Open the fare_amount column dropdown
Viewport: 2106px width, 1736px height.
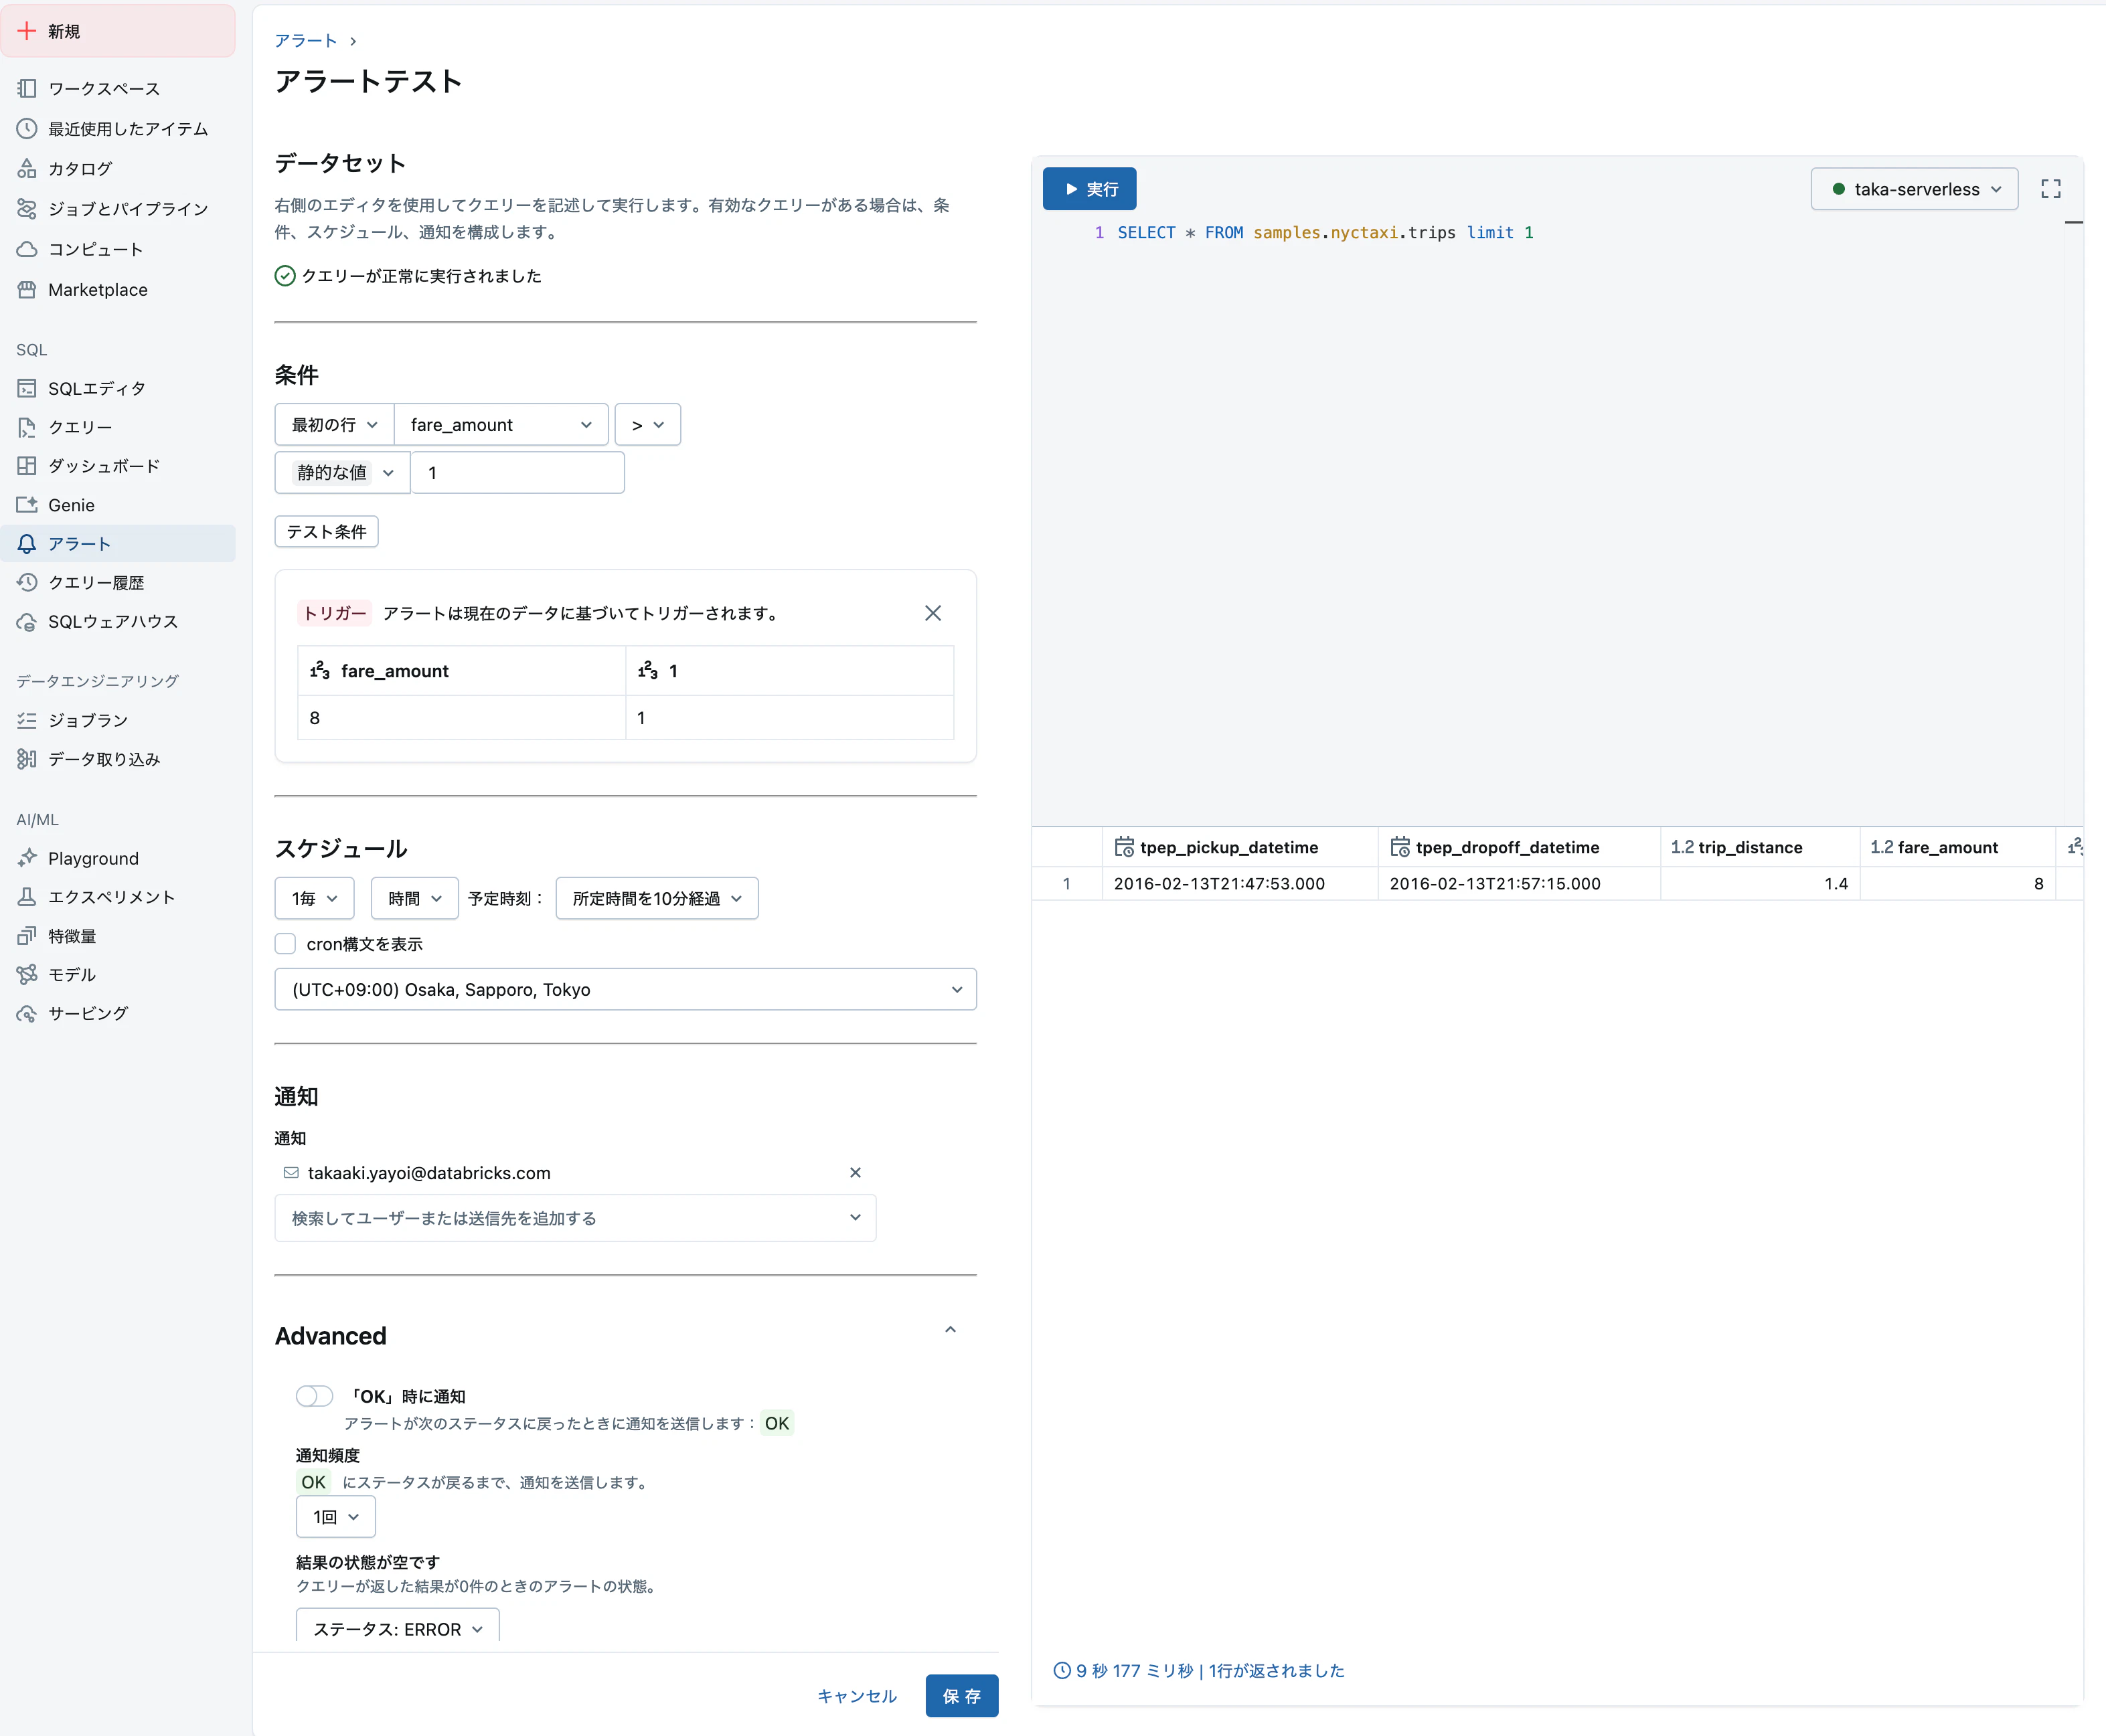tap(501, 425)
